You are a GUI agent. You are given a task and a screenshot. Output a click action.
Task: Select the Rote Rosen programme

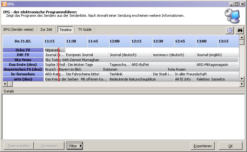[x=203, y=69]
